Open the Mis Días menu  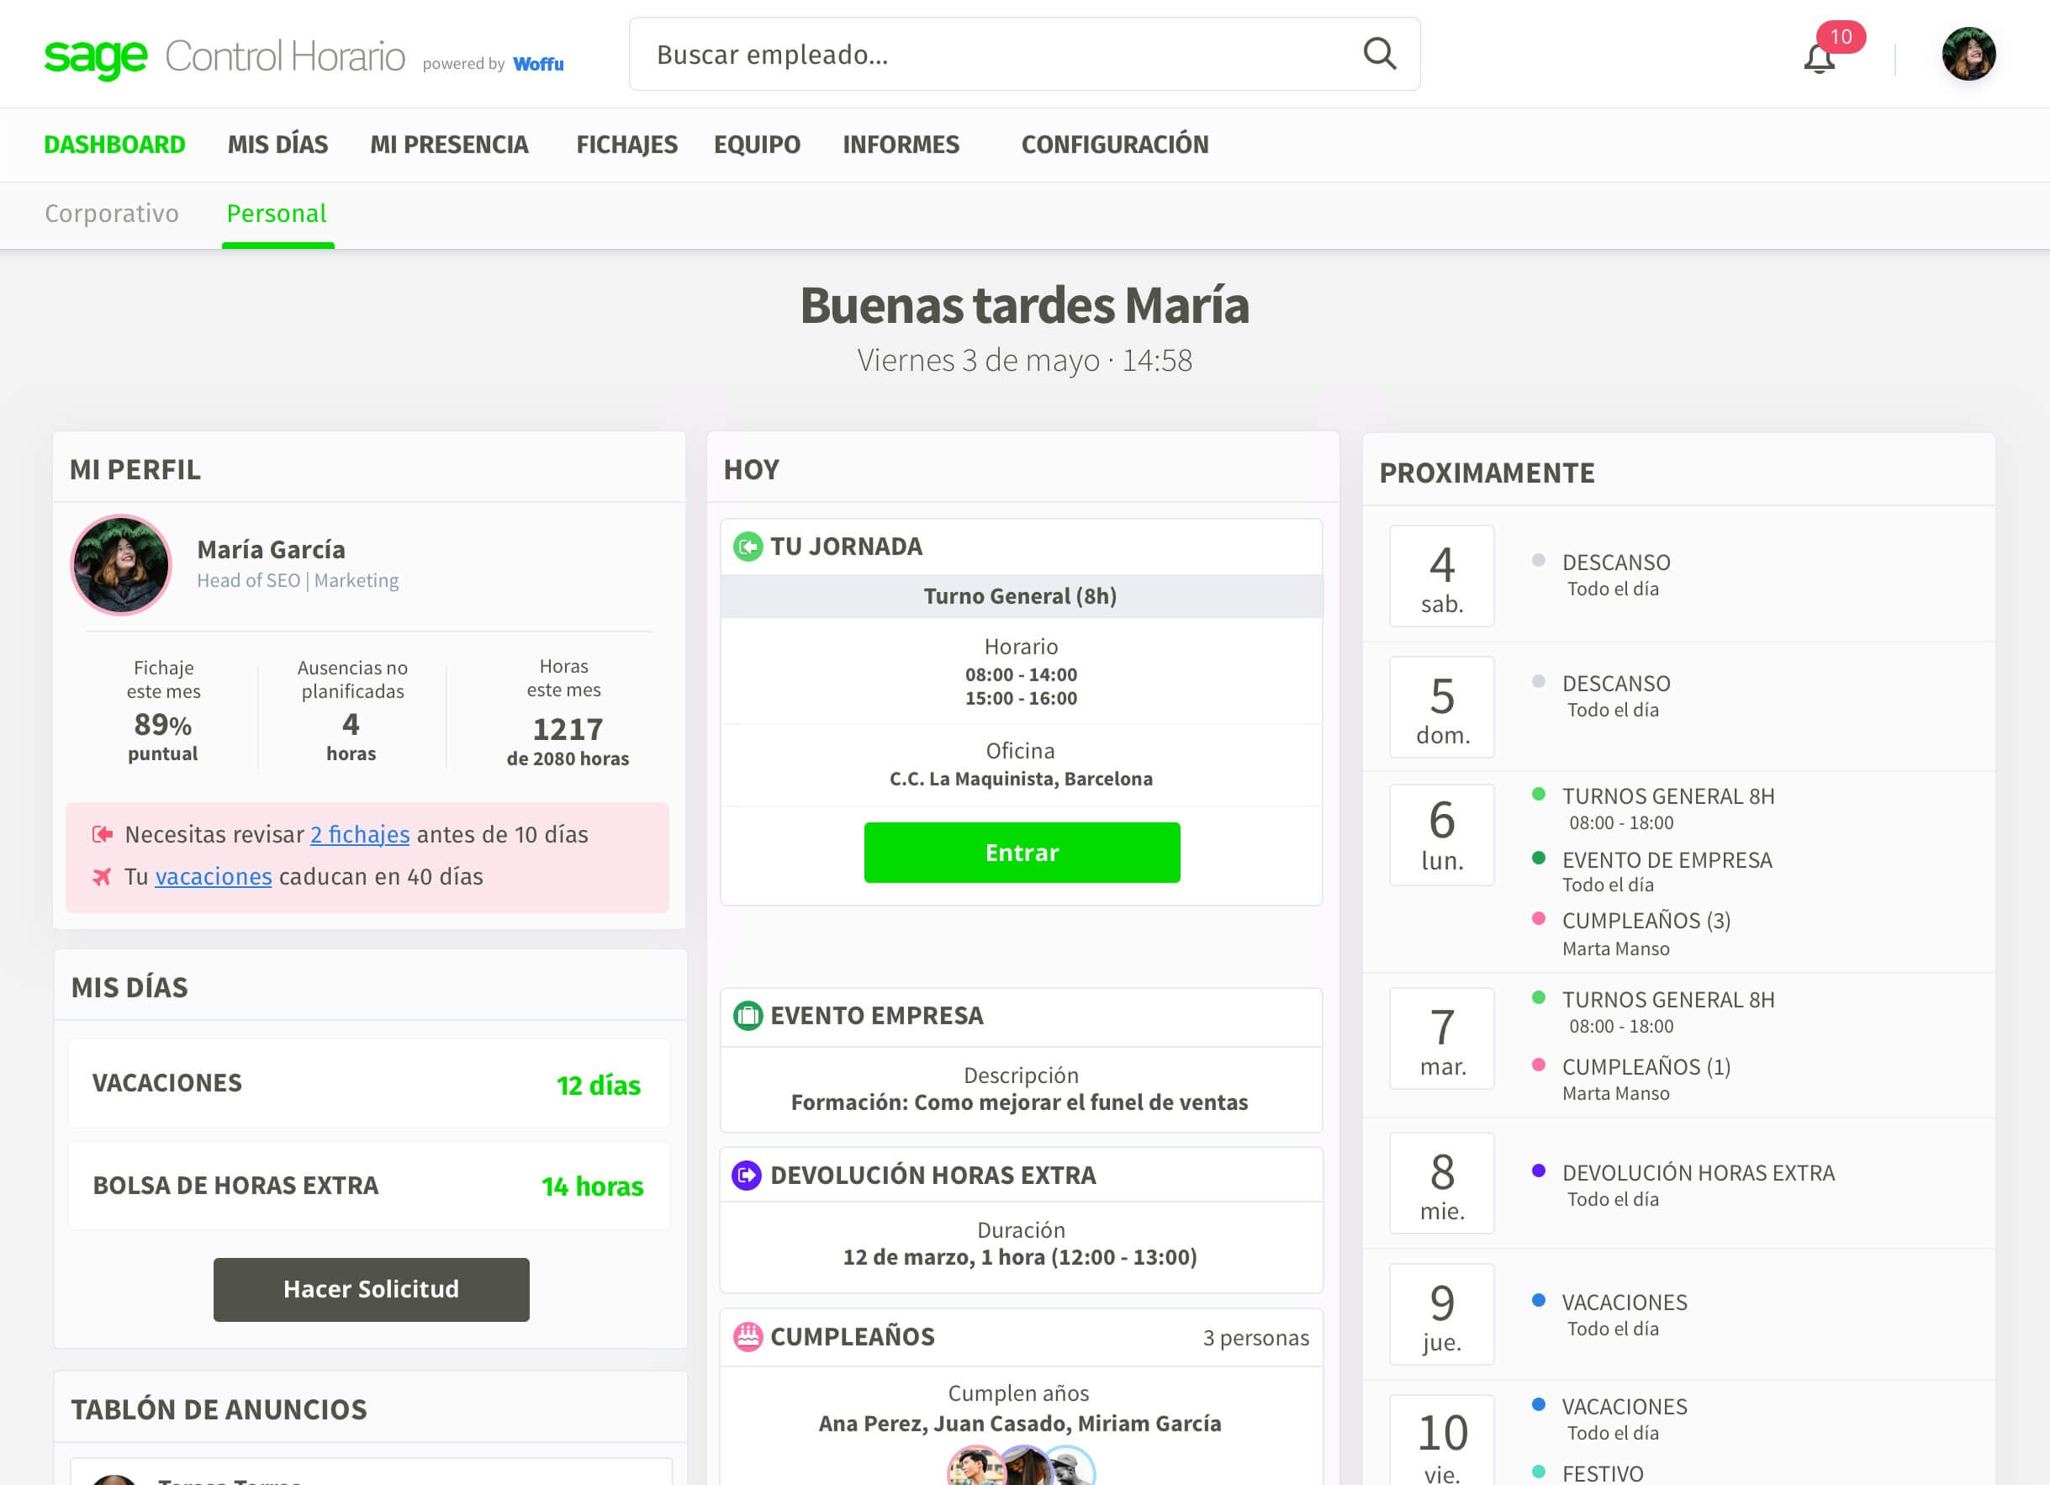(277, 145)
